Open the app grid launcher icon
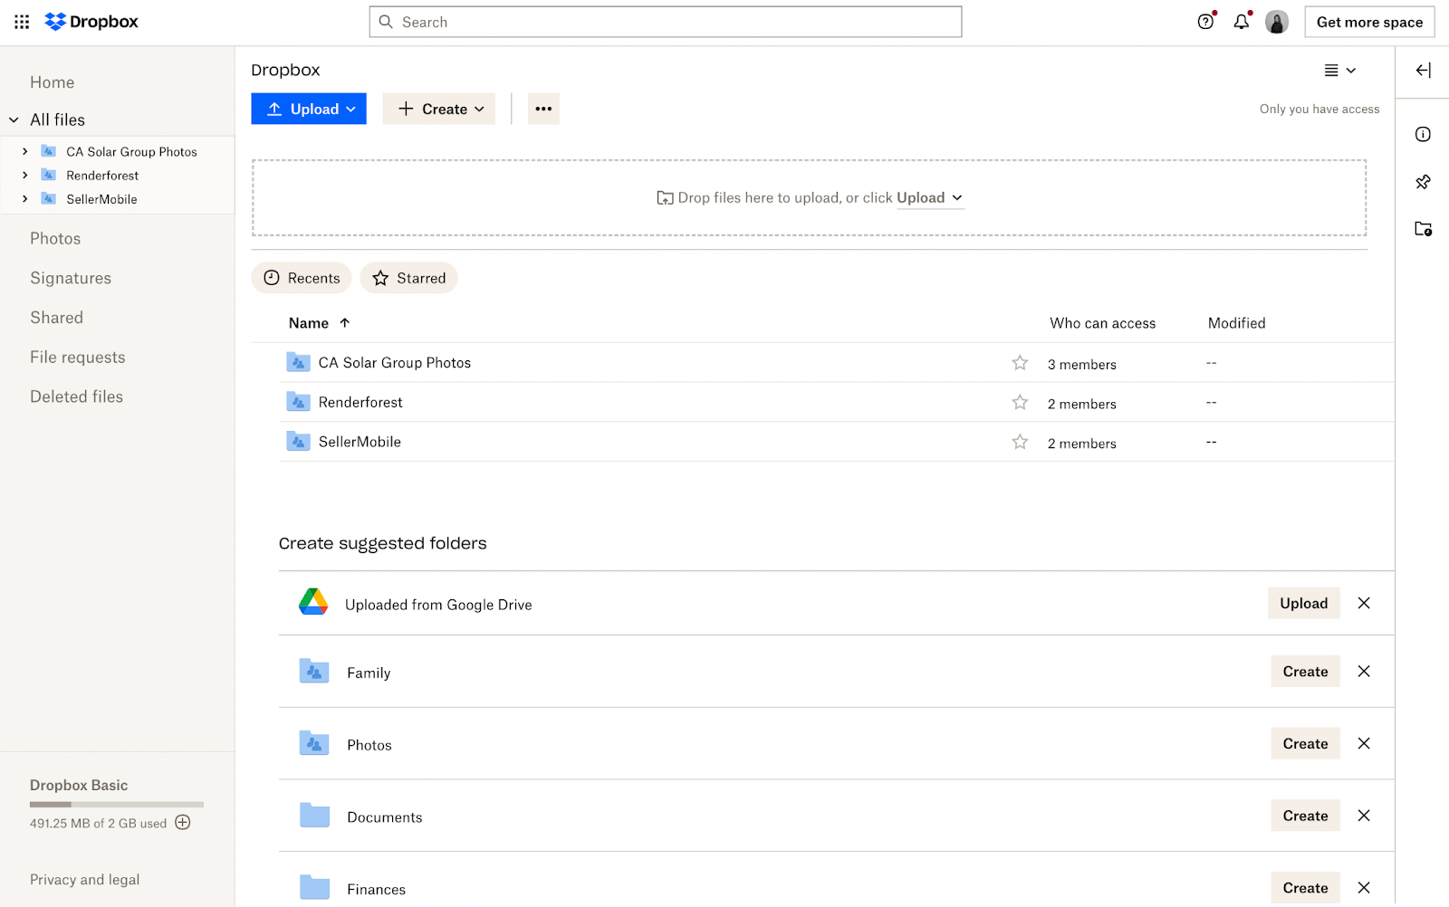Screen dimensions: 1449x907 22,22
